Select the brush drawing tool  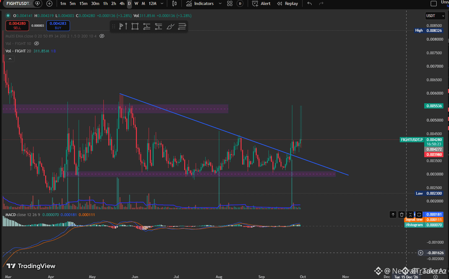pos(170,26)
